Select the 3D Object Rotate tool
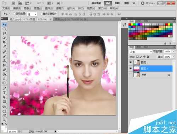177x134 pixels. pyautogui.click(x=4, y=107)
